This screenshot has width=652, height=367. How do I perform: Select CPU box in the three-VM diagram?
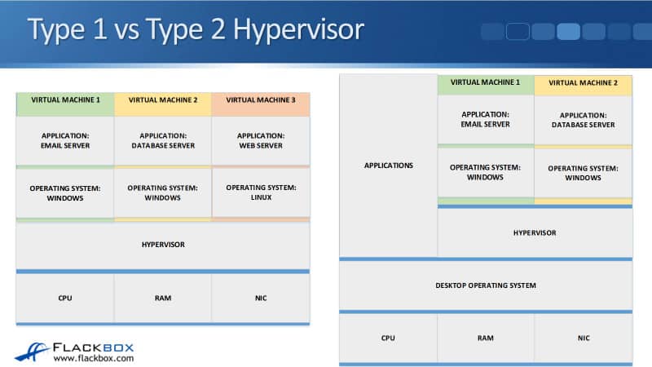pyautogui.click(x=65, y=298)
